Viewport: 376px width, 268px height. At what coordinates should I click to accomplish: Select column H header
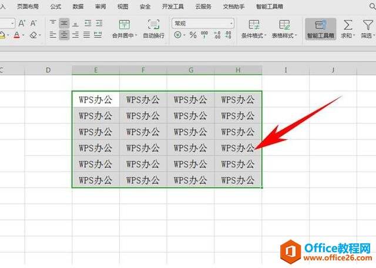(x=238, y=70)
